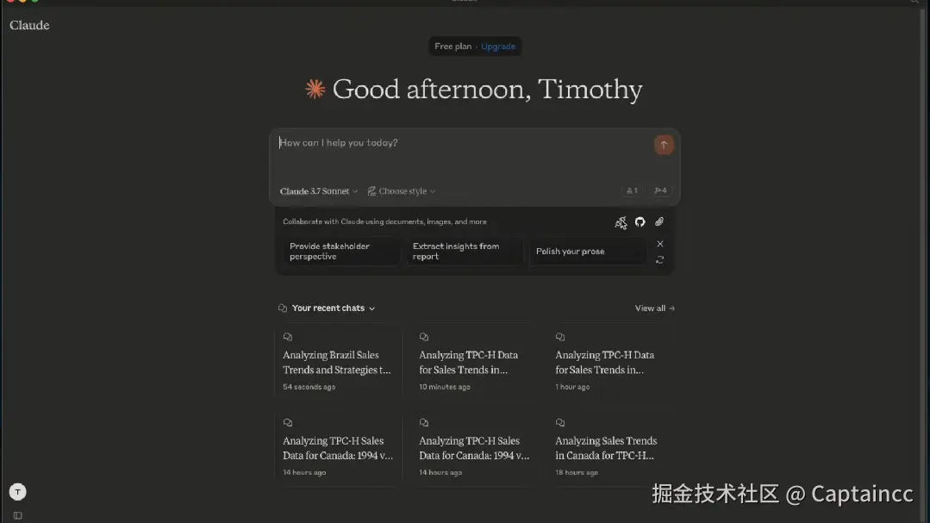Click the orange Claude starburst logo
The width and height of the screenshot is (930, 523).
tap(315, 89)
